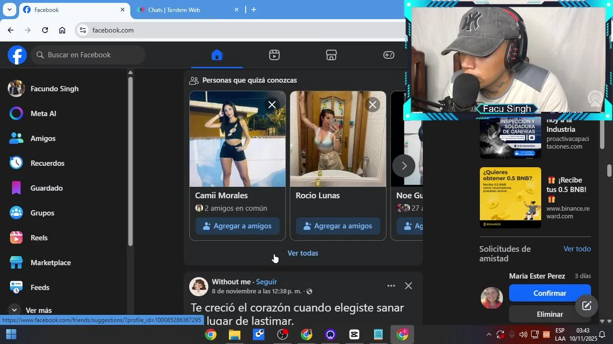Open File Explorer from the taskbar
The image size is (613, 344).
(235, 334)
